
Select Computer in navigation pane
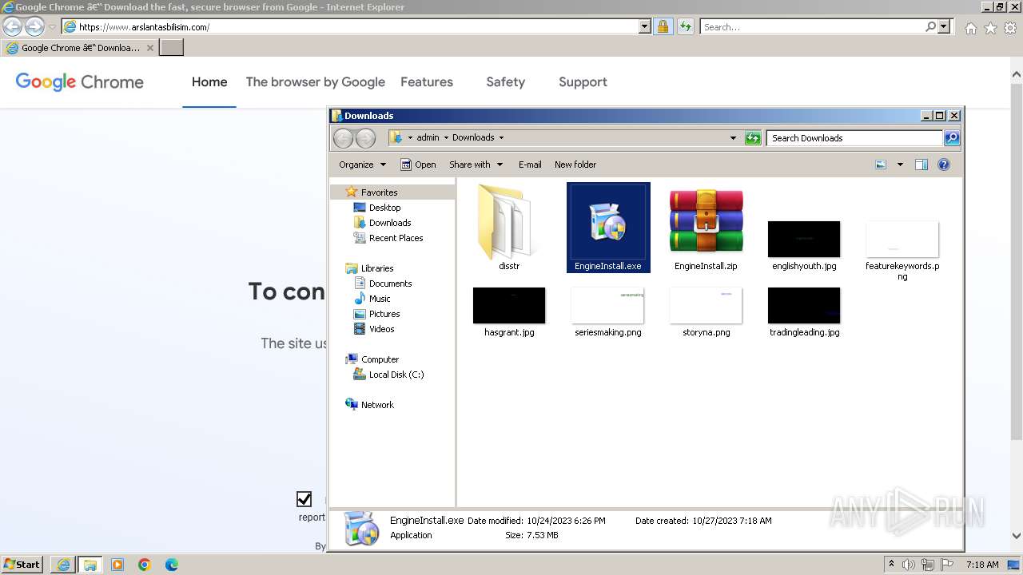point(380,359)
